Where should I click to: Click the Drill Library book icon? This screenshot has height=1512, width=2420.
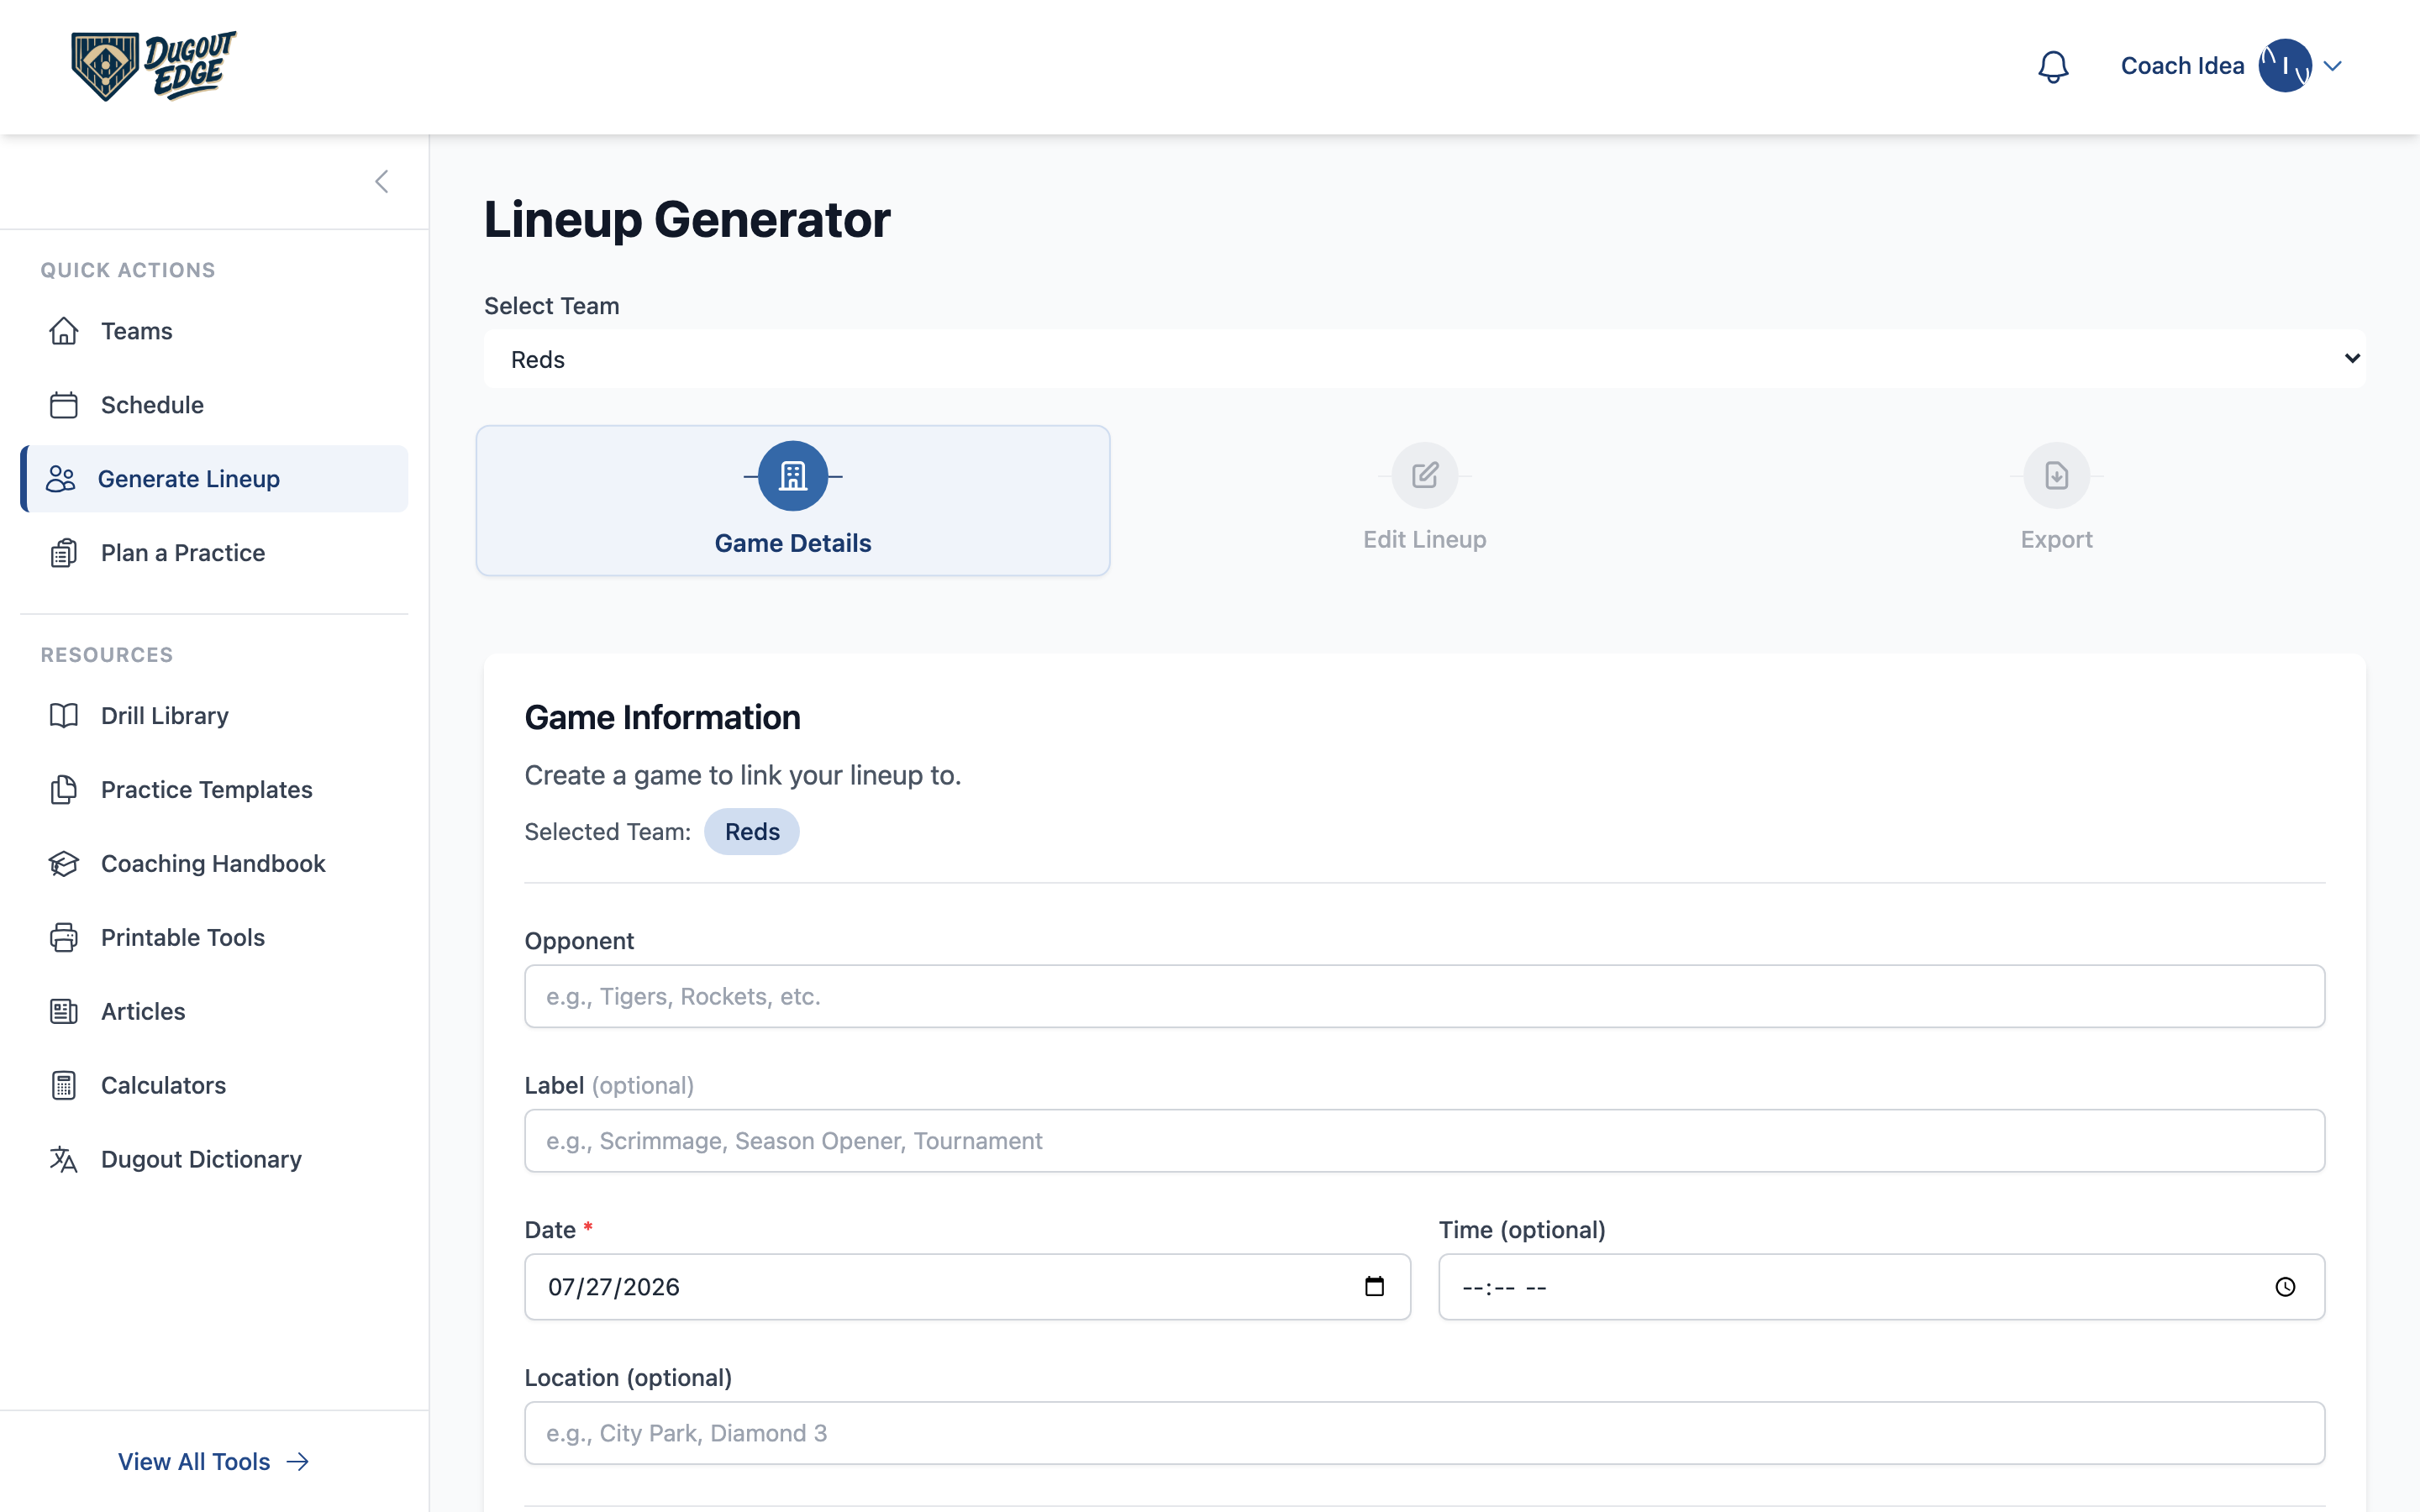[64, 716]
